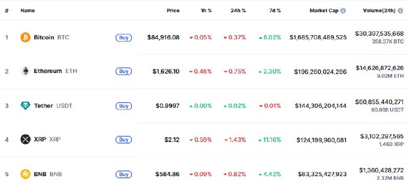The image size is (409, 191).
Task: Sort by the 7d % column header
Action: (x=275, y=11)
